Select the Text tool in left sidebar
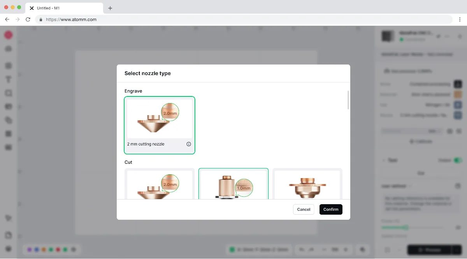The height and width of the screenshot is (259, 467). (8, 79)
